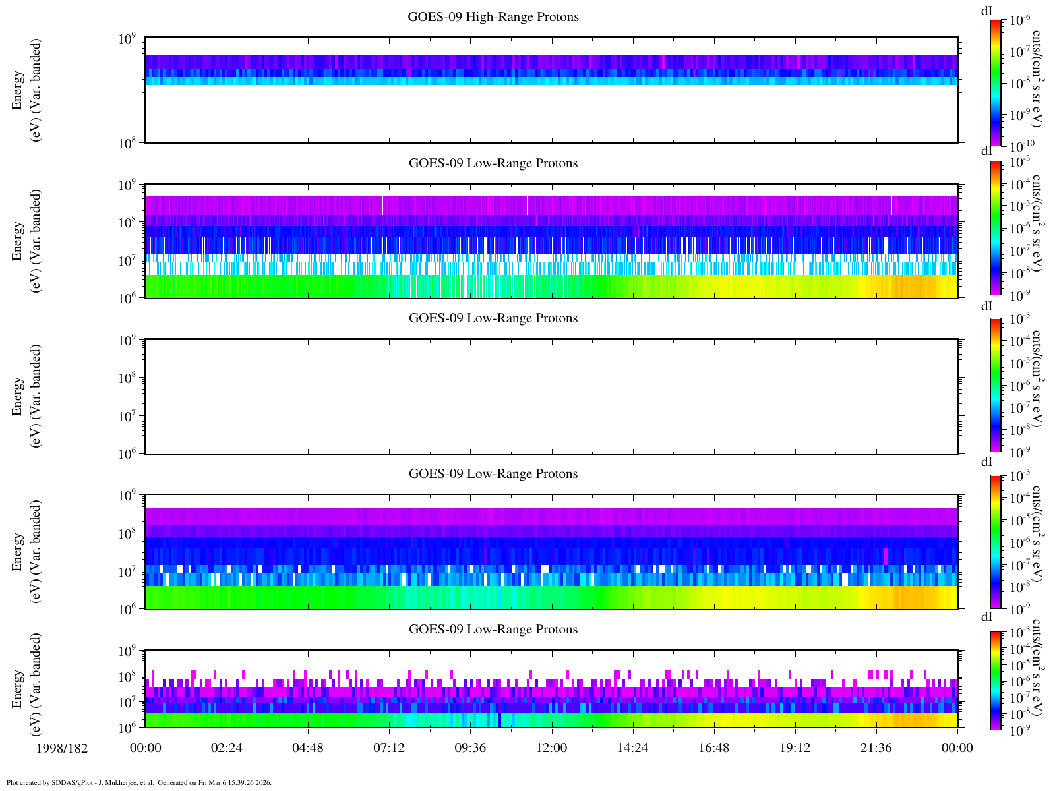Click the title of the bottom Low-Range Protons panel
The image size is (1055, 791).
pos(493,630)
